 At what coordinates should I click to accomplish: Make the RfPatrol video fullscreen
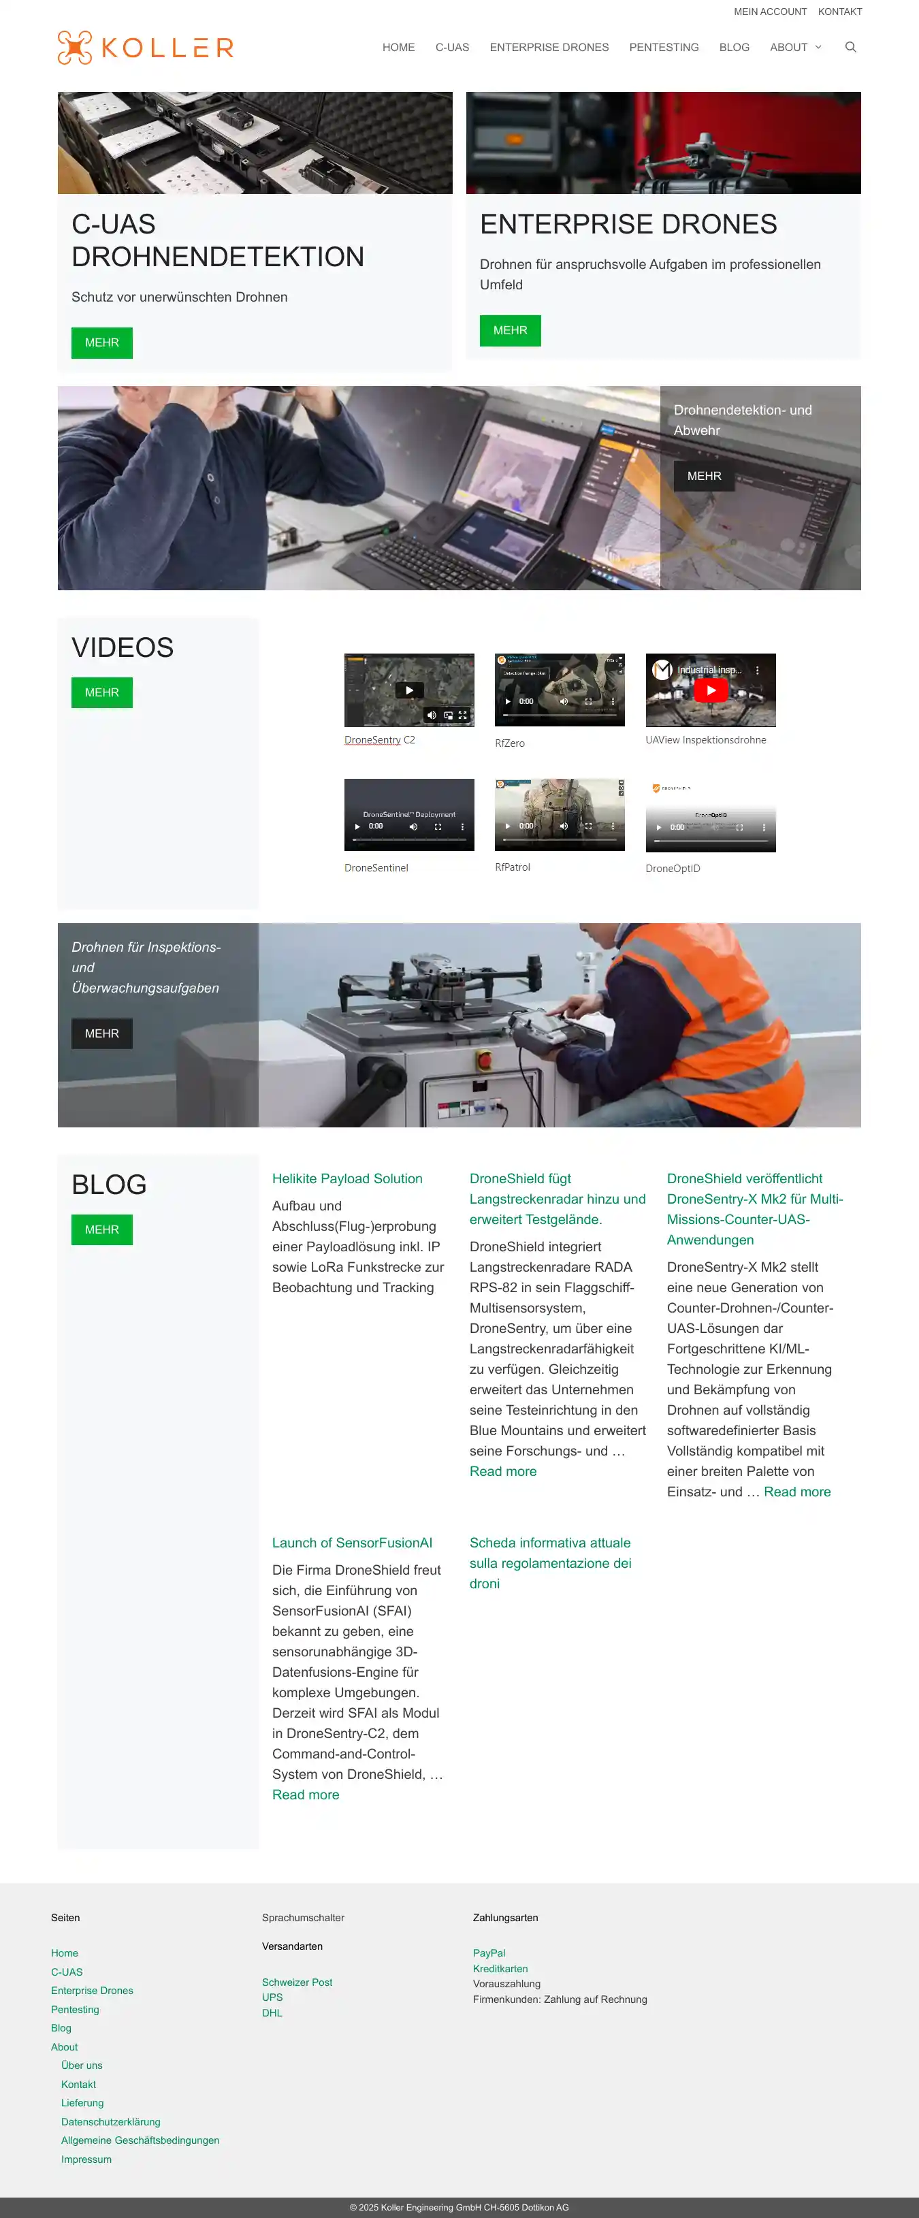click(588, 826)
